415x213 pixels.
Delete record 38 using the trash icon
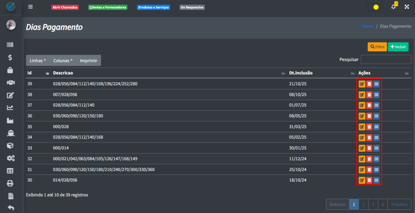pos(369,95)
